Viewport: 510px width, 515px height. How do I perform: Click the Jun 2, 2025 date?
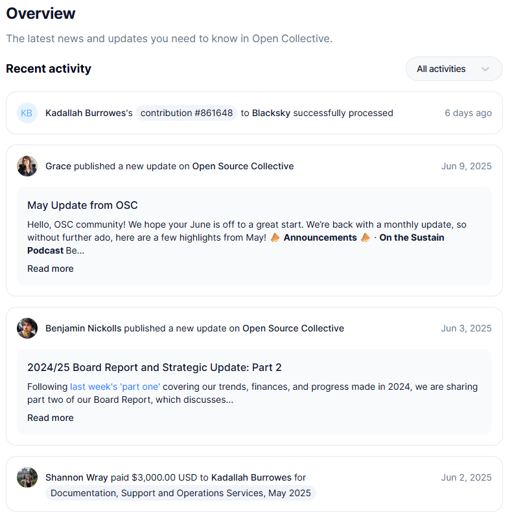coord(466,477)
